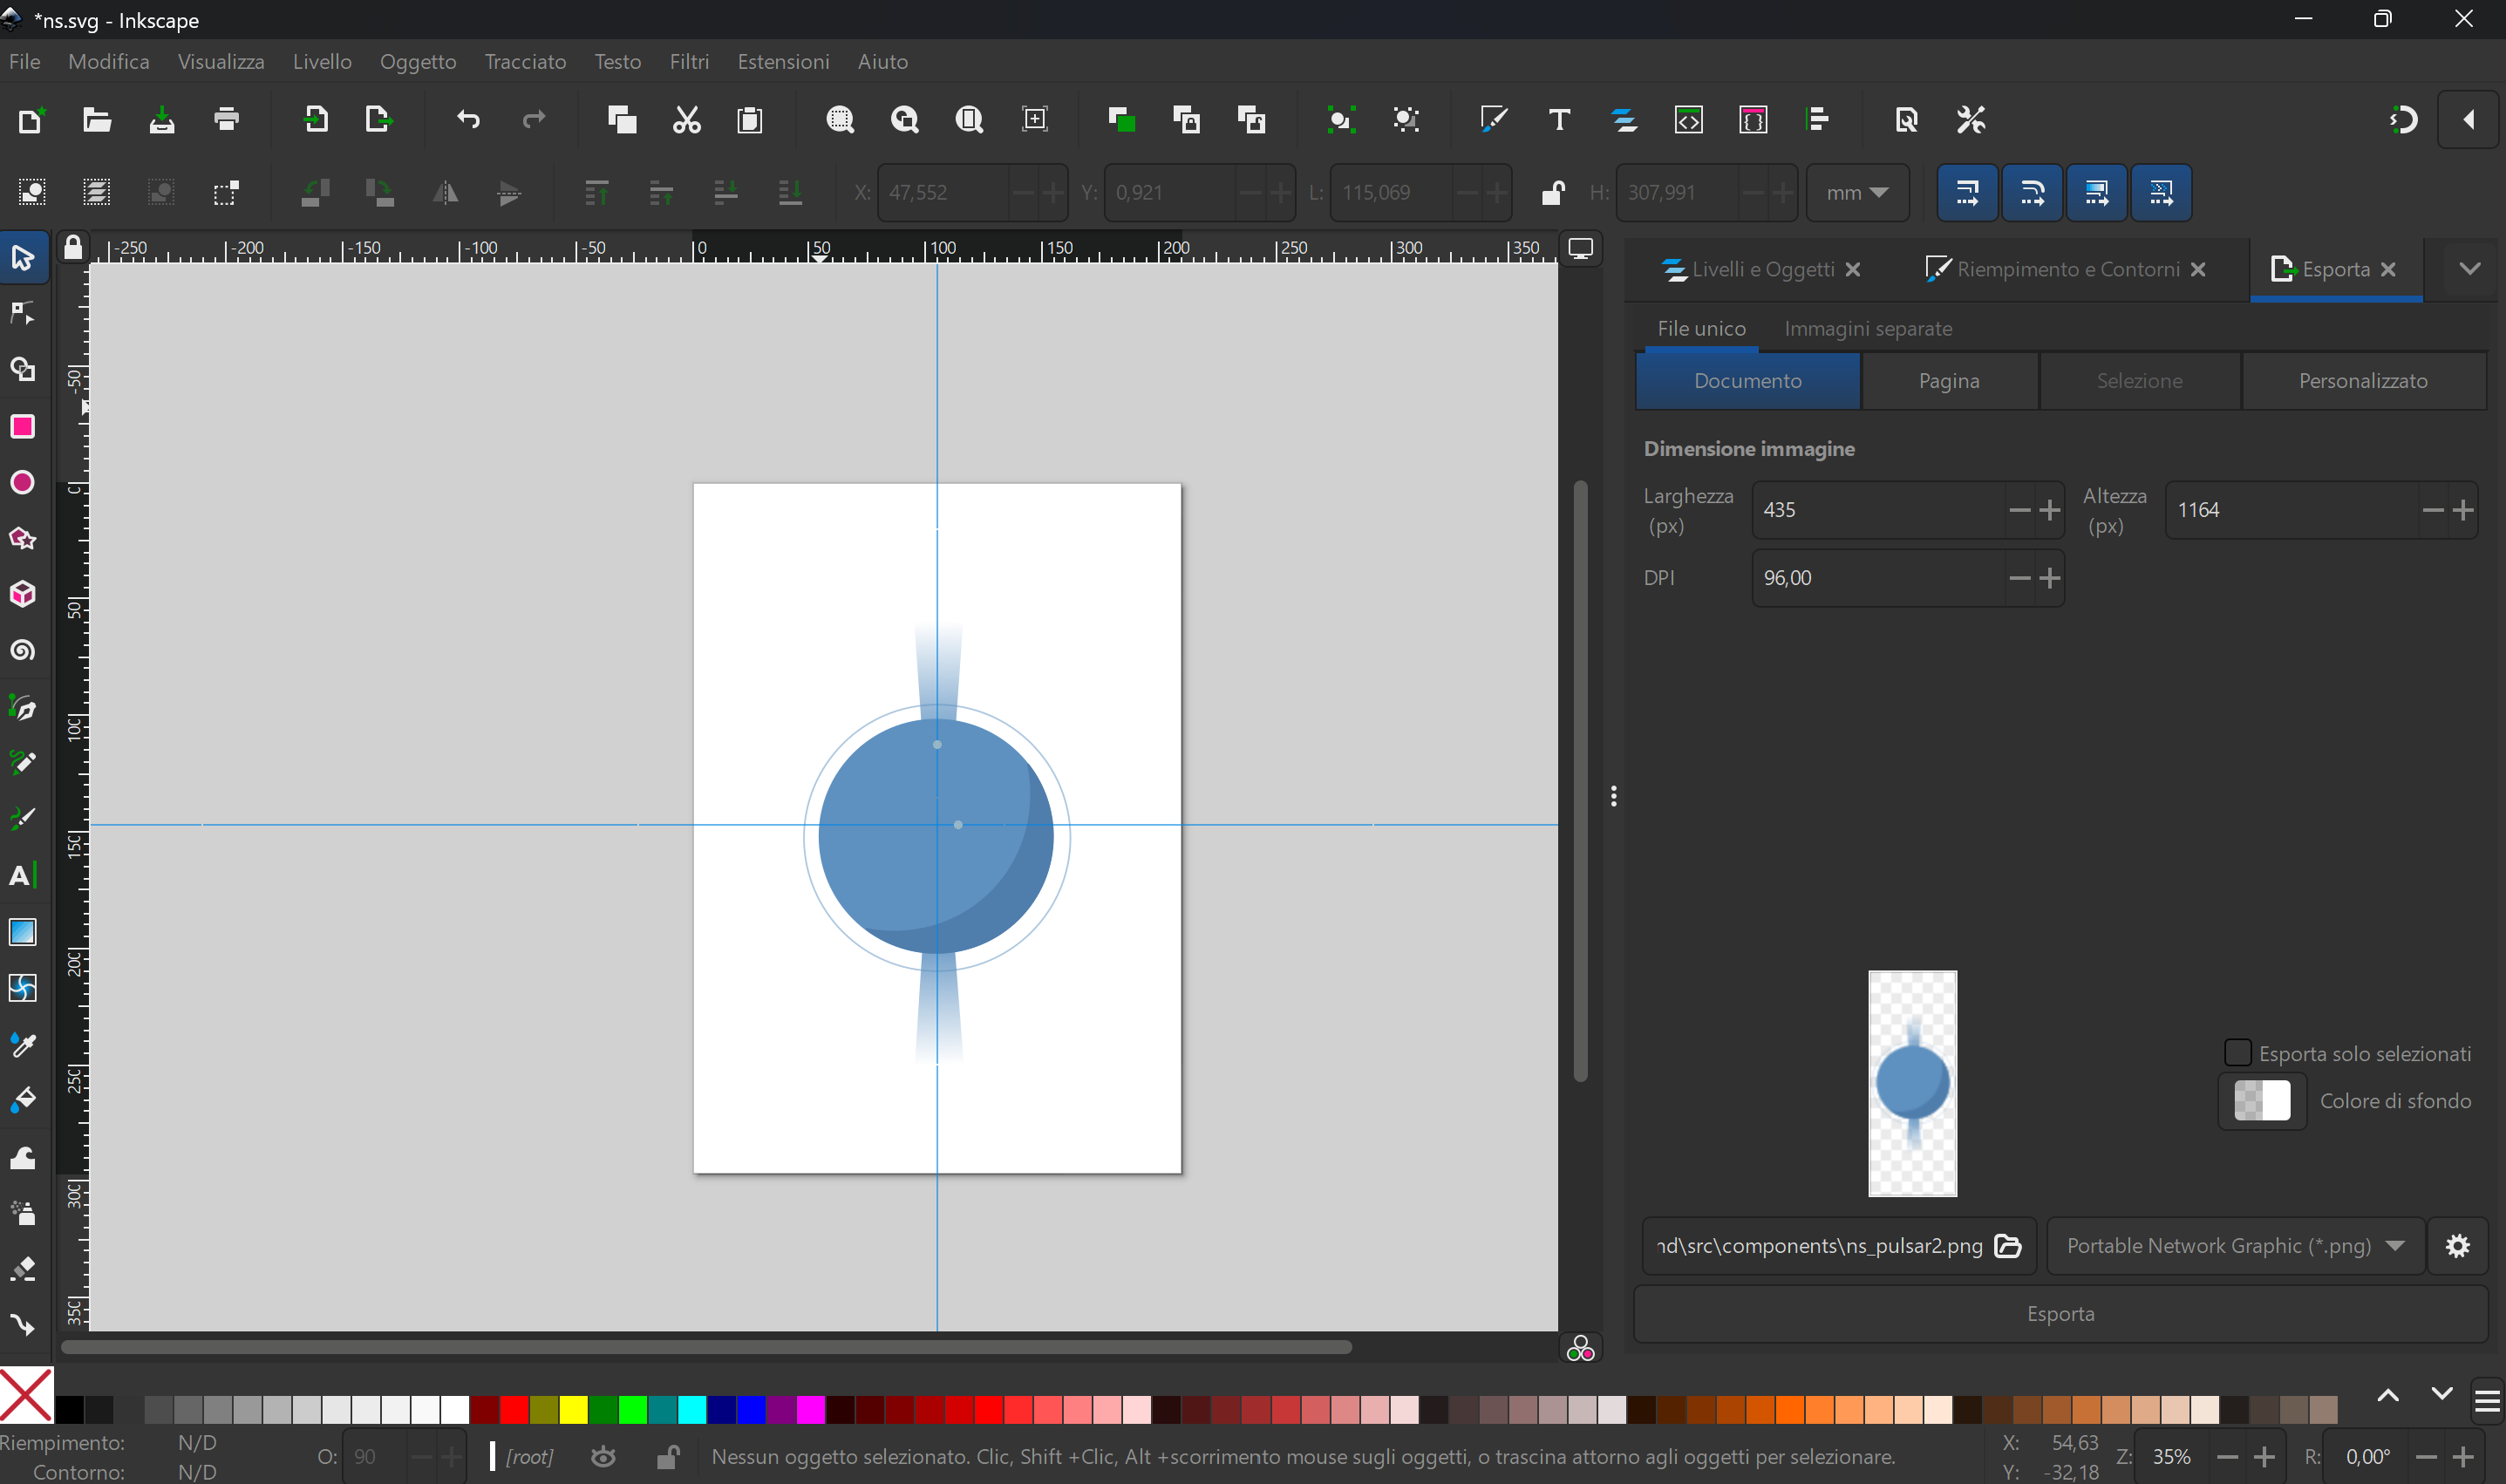This screenshot has height=1484, width=2506.
Task: Click the Save document icon
Action: click(x=162, y=120)
